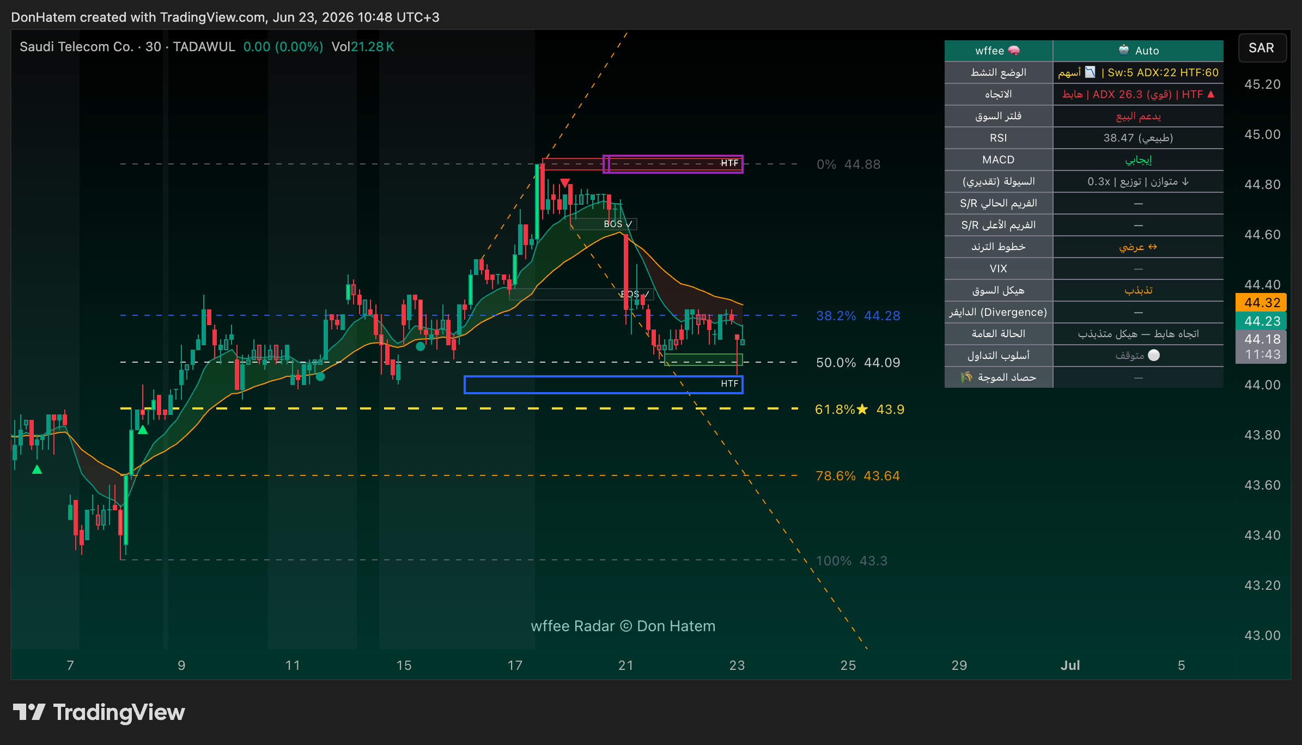The width and height of the screenshot is (1302, 745).
Task: Click the Divergence label cell
Action: [x=999, y=312]
